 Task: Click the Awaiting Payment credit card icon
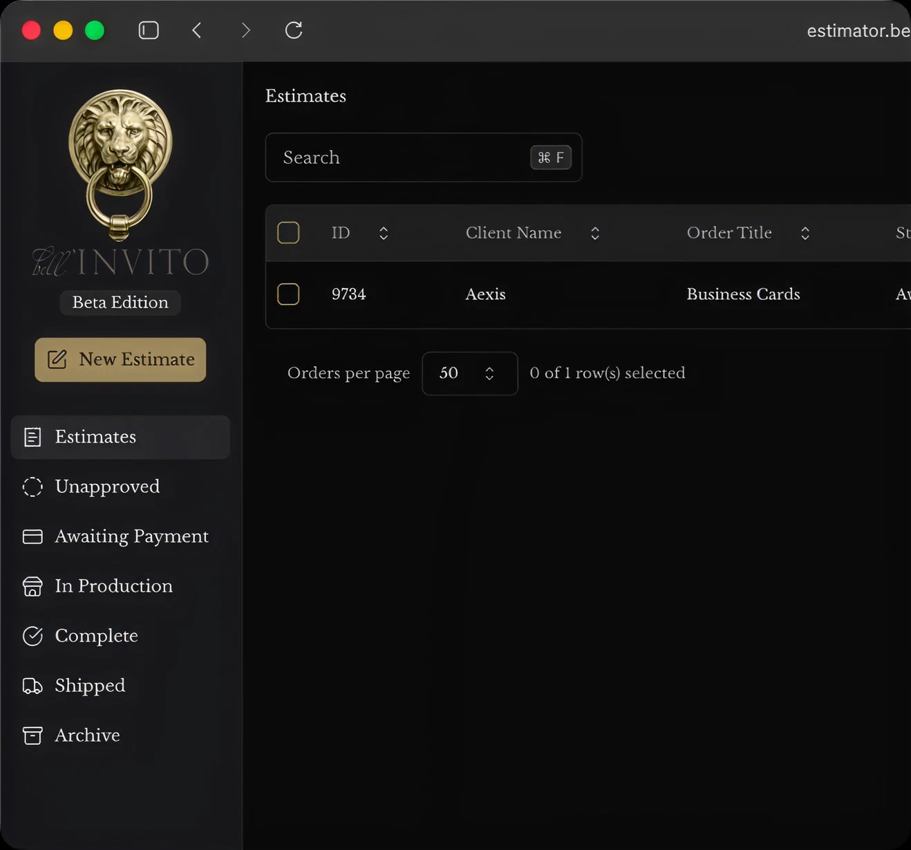(x=32, y=536)
